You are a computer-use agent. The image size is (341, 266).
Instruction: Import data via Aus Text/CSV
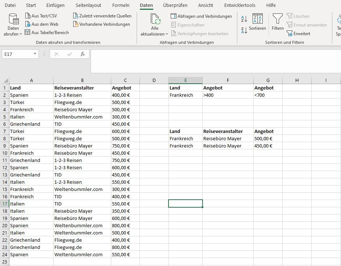point(41,16)
